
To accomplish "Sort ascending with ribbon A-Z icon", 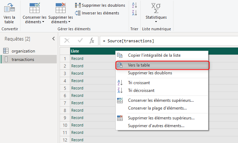I will [x=134, y=5].
